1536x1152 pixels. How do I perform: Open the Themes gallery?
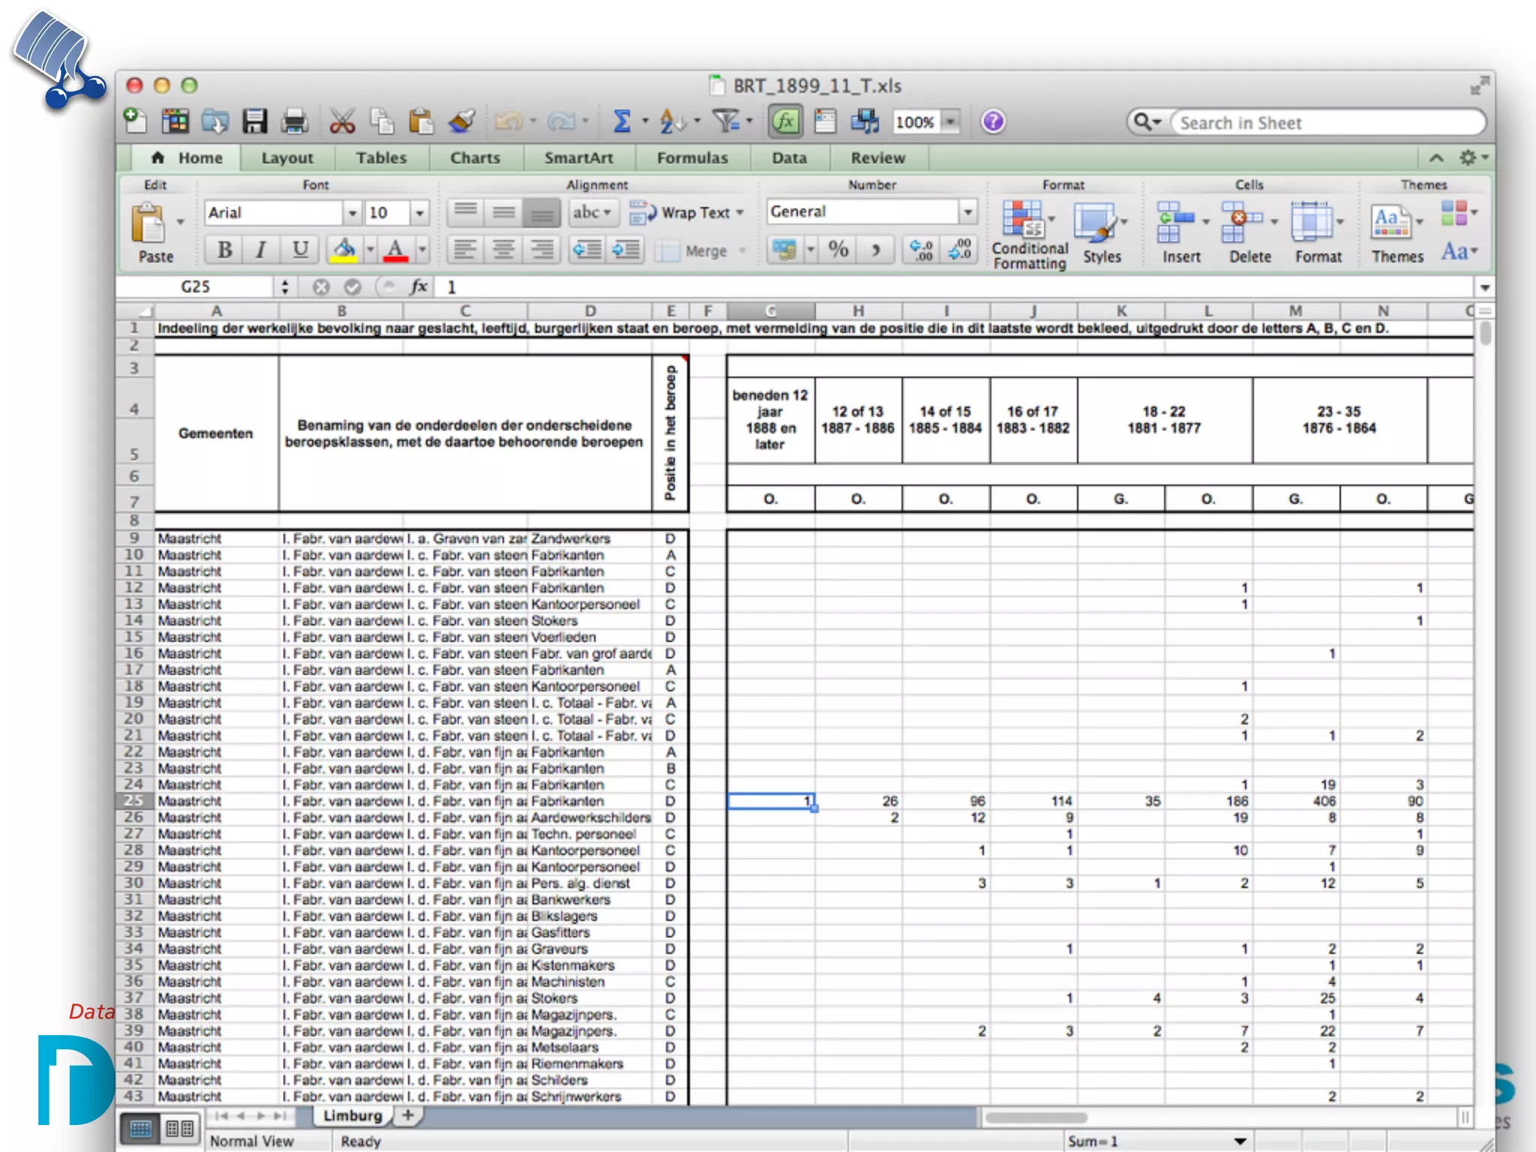tap(1396, 234)
